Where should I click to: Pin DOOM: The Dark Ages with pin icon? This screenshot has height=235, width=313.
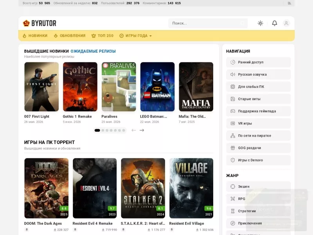pyautogui.click(x=27, y=230)
